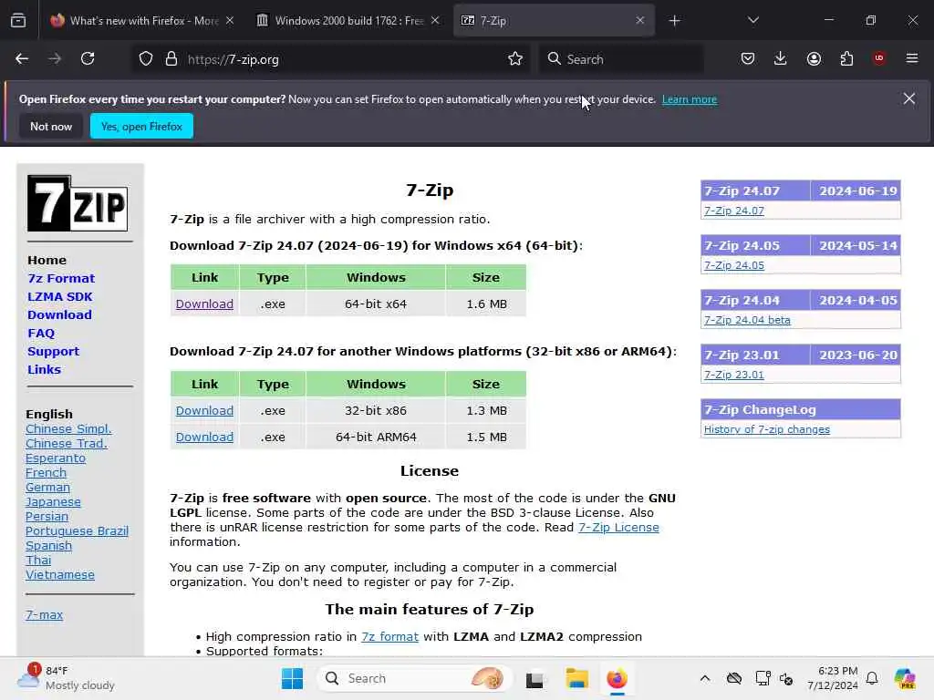Open File Explorer from taskbar

pos(576,678)
